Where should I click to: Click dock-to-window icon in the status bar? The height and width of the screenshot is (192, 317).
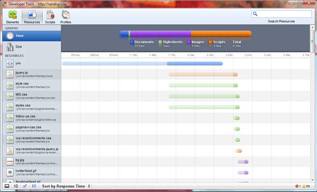[x=7, y=186]
